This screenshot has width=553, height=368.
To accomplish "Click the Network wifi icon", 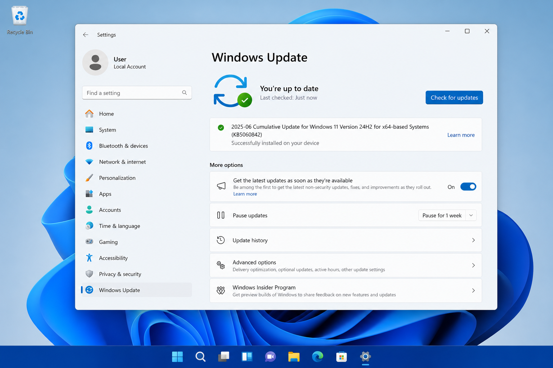I will coord(89,162).
